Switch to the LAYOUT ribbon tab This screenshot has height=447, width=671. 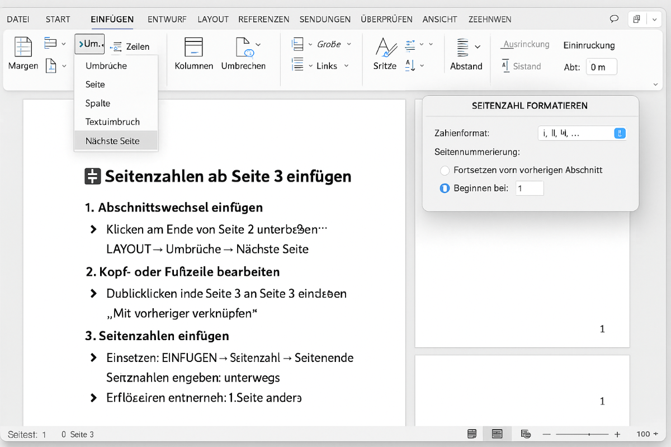coord(212,18)
